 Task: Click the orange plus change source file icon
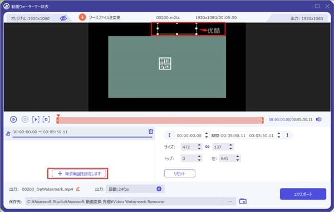pos(82,17)
